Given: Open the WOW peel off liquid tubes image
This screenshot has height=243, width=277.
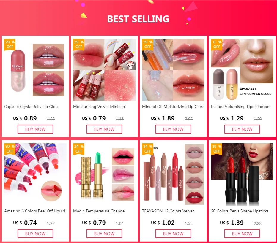Looking at the screenshot, I should coord(35,174).
